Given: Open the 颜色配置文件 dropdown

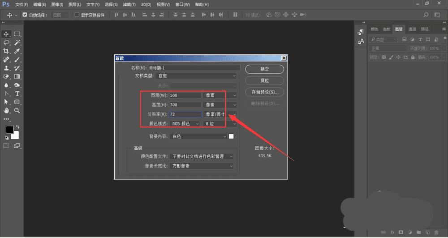Looking at the screenshot, I should 202,156.
